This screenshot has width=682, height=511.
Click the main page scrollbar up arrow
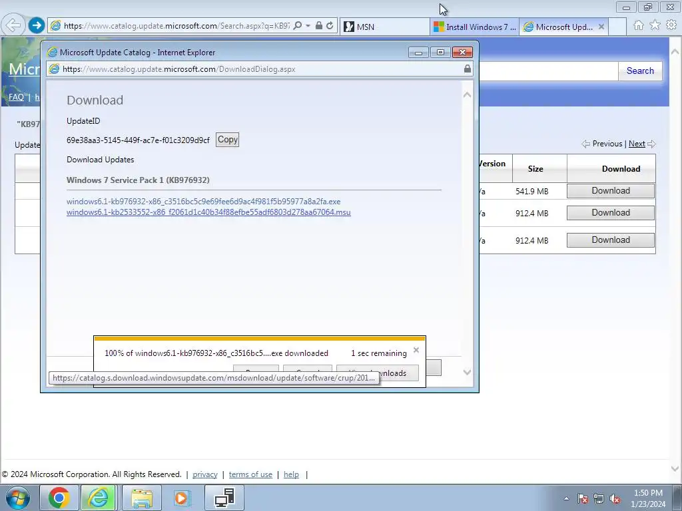click(x=675, y=51)
